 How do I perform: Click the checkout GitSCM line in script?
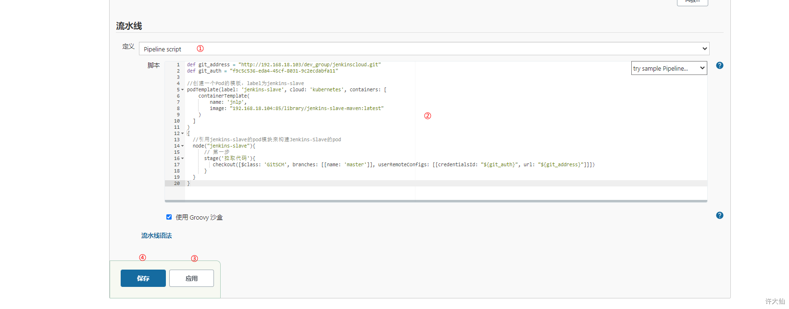pos(404,164)
